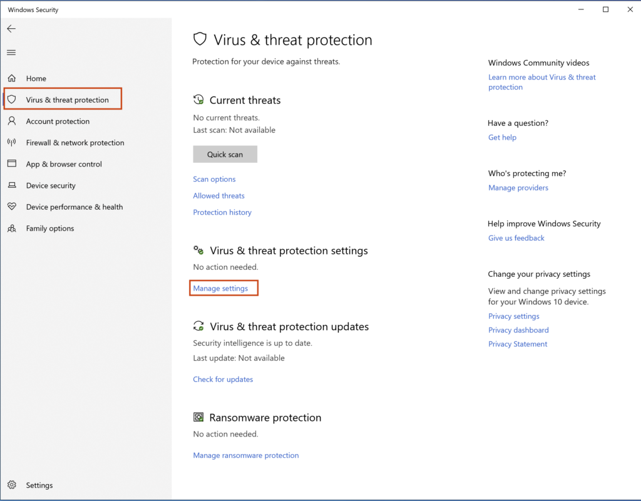Open Manage ransomware protection
Viewport: 641px width, 501px height.
click(245, 455)
